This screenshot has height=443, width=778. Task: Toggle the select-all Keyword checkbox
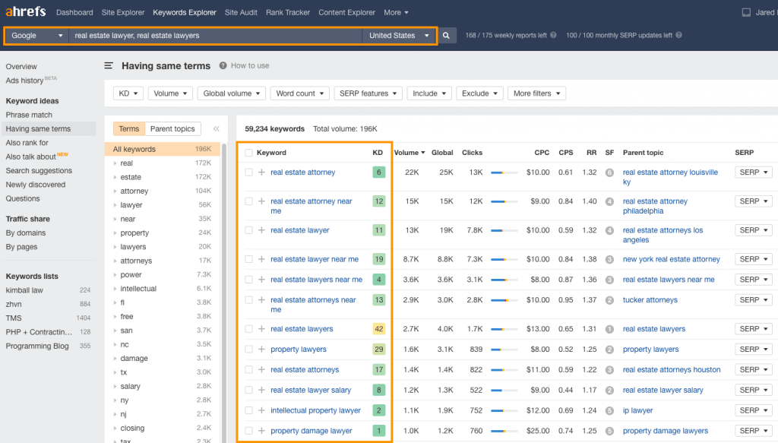tap(248, 153)
